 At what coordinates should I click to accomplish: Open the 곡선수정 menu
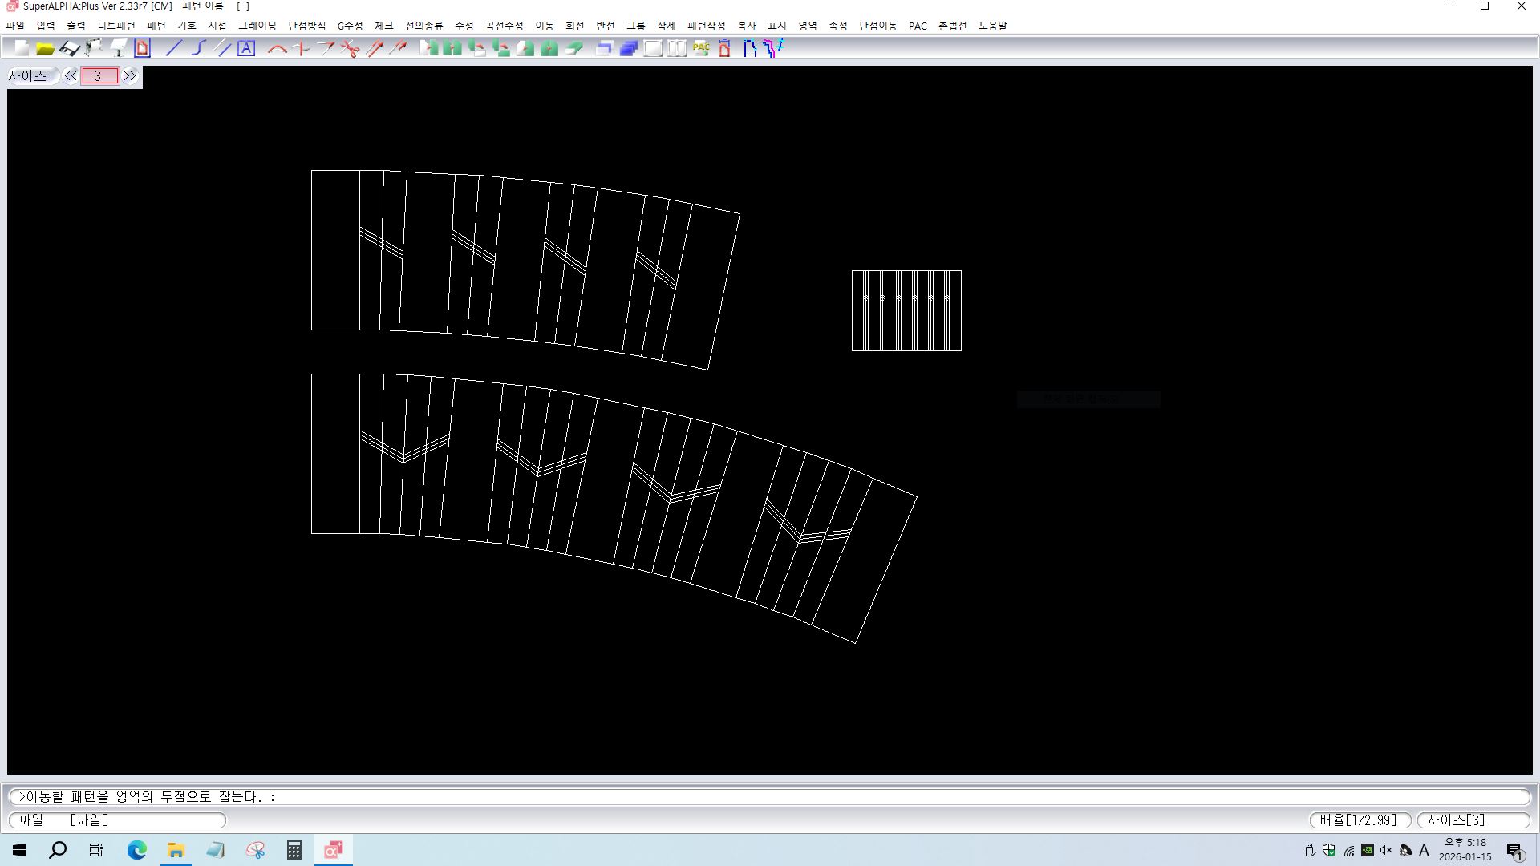[504, 26]
